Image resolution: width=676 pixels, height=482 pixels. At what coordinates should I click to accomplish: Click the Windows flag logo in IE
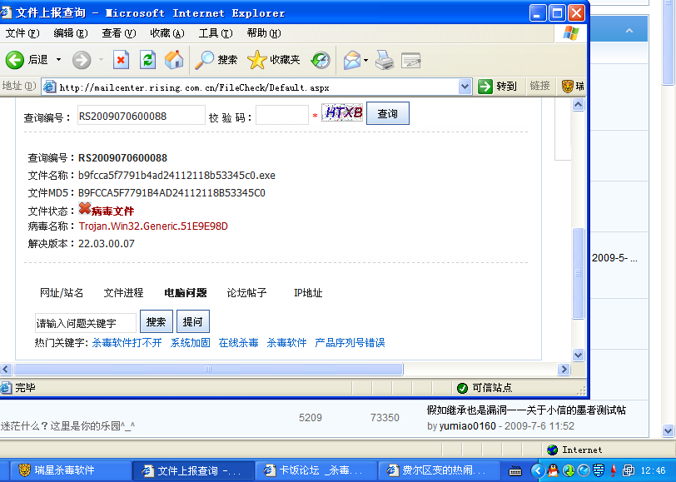click(x=571, y=33)
